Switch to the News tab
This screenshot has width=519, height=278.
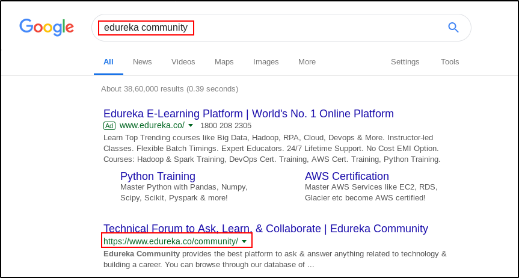(x=143, y=61)
